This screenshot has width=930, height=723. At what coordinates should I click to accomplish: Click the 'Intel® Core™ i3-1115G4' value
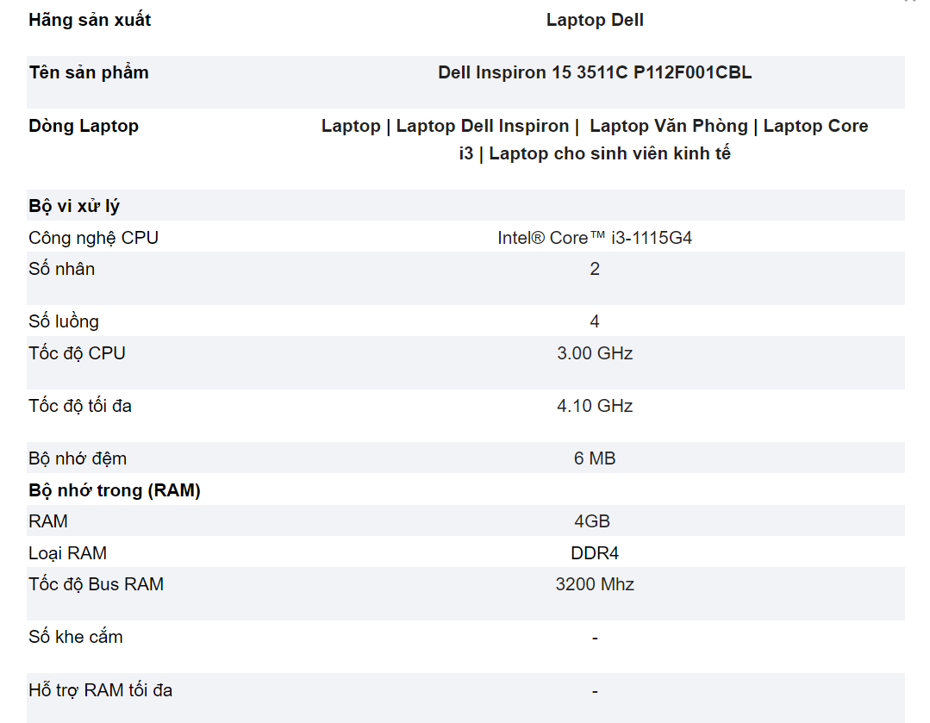click(x=595, y=238)
